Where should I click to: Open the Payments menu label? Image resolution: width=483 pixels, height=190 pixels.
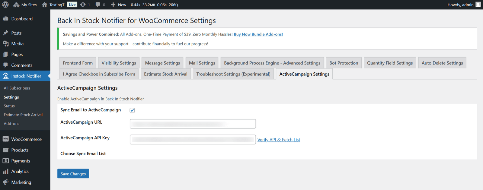(x=21, y=161)
